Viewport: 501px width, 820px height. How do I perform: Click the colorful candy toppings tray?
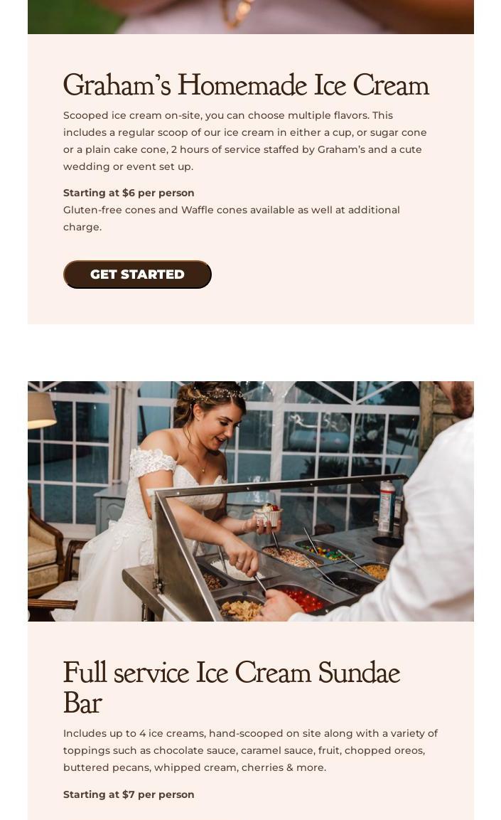(x=323, y=552)
